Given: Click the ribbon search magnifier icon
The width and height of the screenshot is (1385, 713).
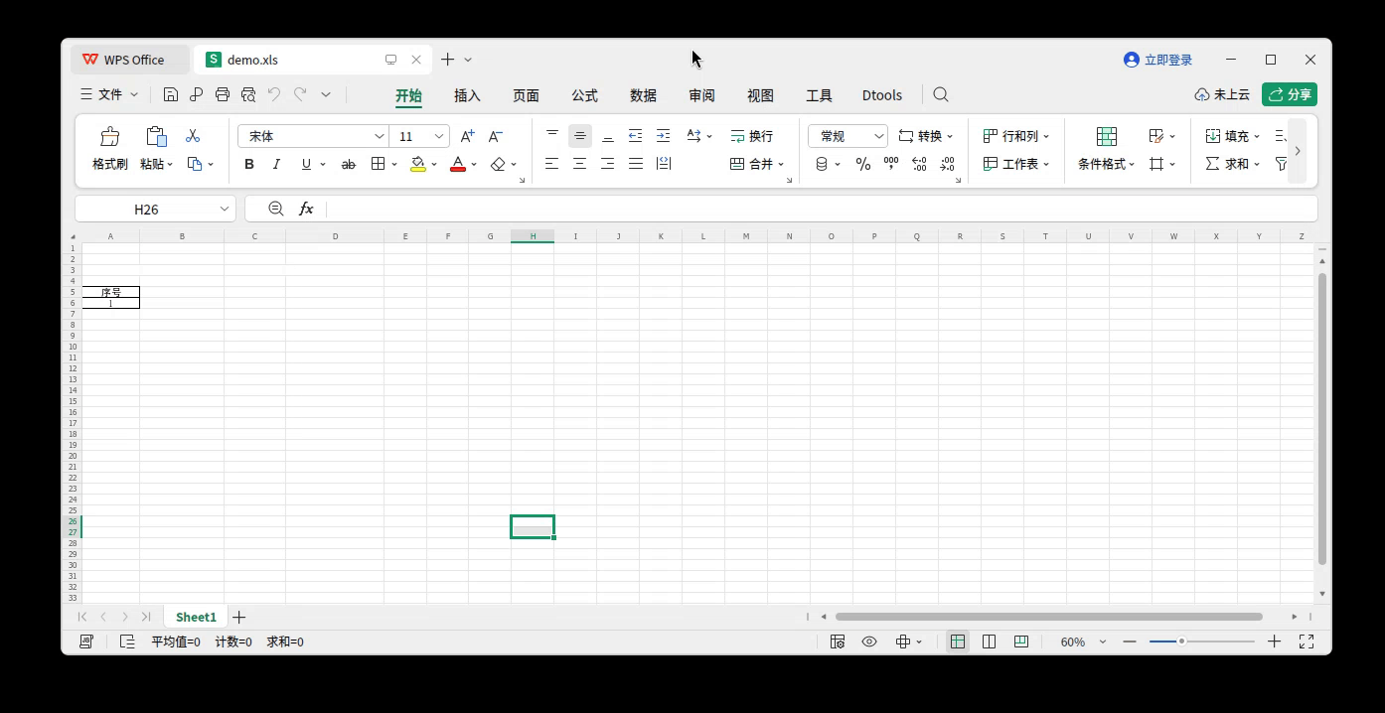Looking at the screenshot, I should tap(941, 95).
